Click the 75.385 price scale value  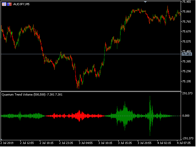[x=187, y=61]
